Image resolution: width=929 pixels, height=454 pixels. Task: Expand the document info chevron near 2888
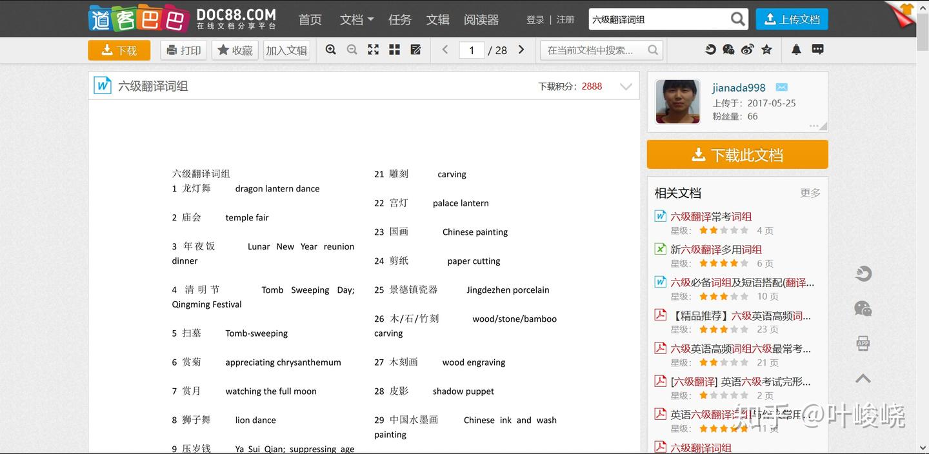click(x=626, y=86)
